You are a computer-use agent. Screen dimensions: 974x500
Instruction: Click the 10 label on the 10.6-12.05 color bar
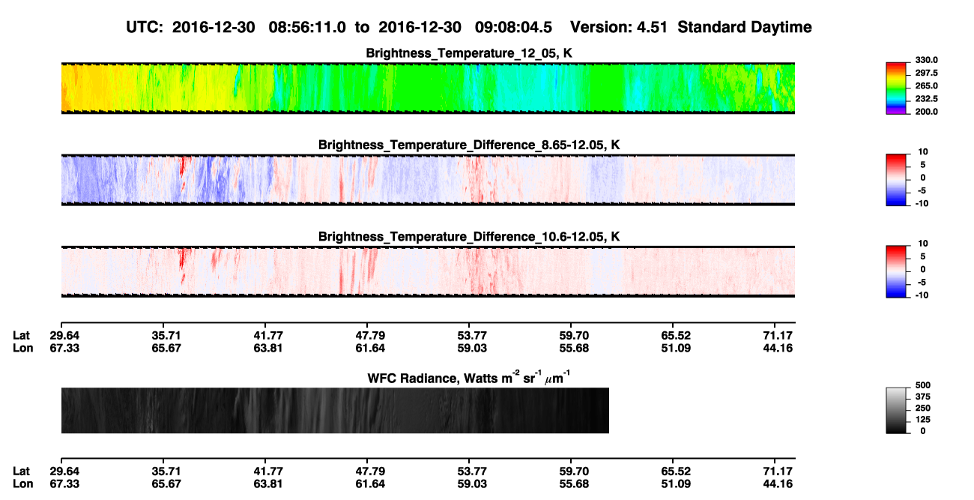pyautogui.click(x=924, y=243)
